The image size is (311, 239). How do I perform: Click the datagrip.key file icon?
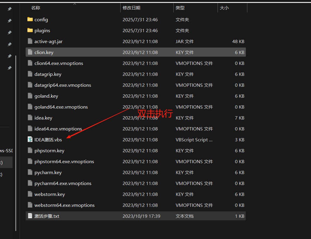[30, 74]
